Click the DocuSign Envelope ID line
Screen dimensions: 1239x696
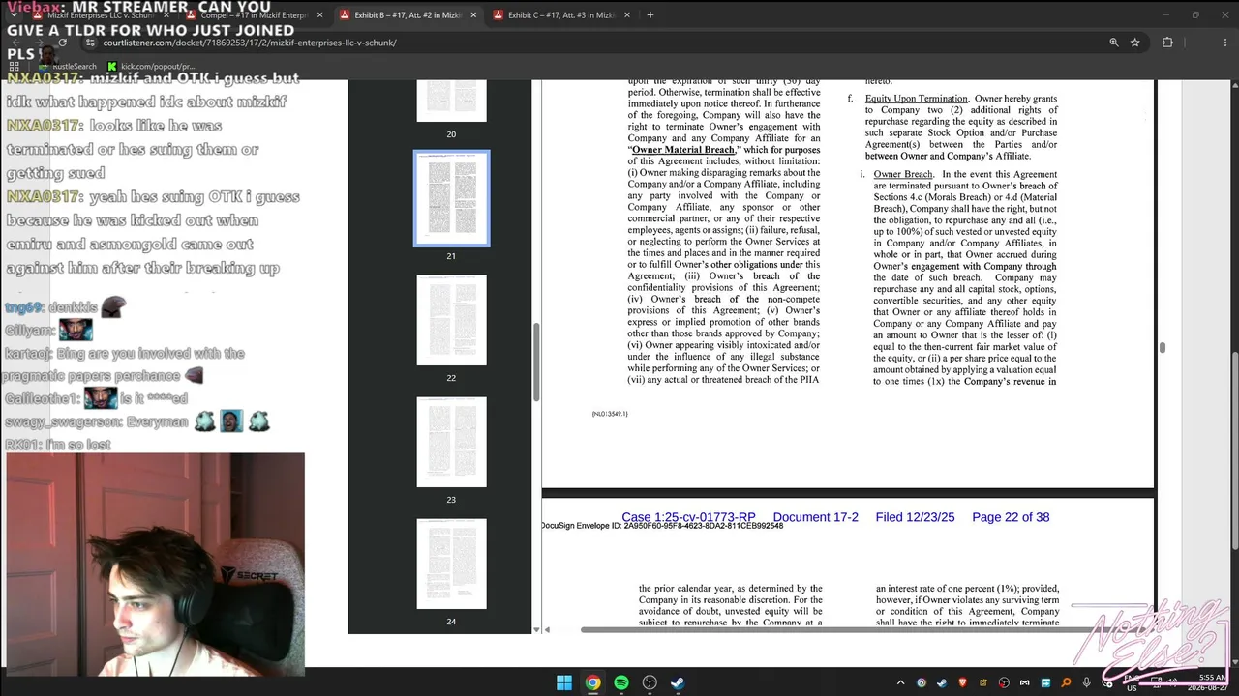[x=662, y=526]
